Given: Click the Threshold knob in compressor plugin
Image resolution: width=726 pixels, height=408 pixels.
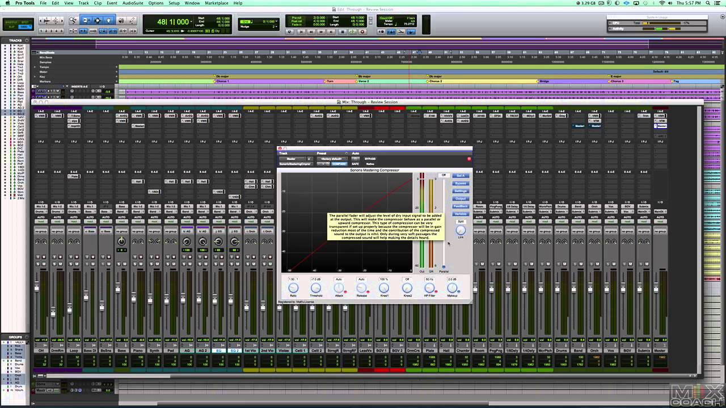Looking at the screenshot, I should (x=316, y=288).
